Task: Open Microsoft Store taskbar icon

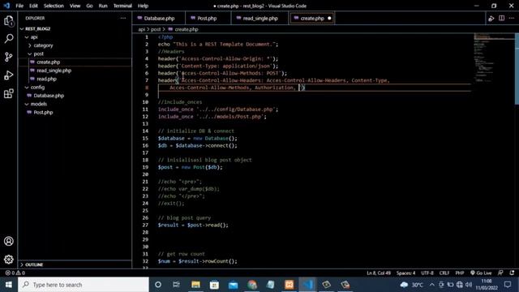Action: point(214,285)
